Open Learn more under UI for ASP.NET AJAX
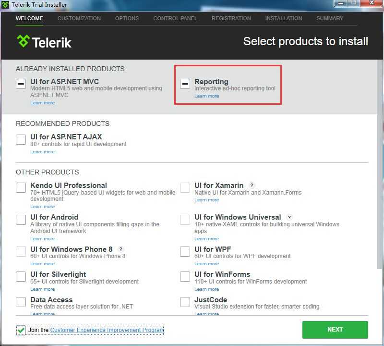 click(x=42, y=152)
